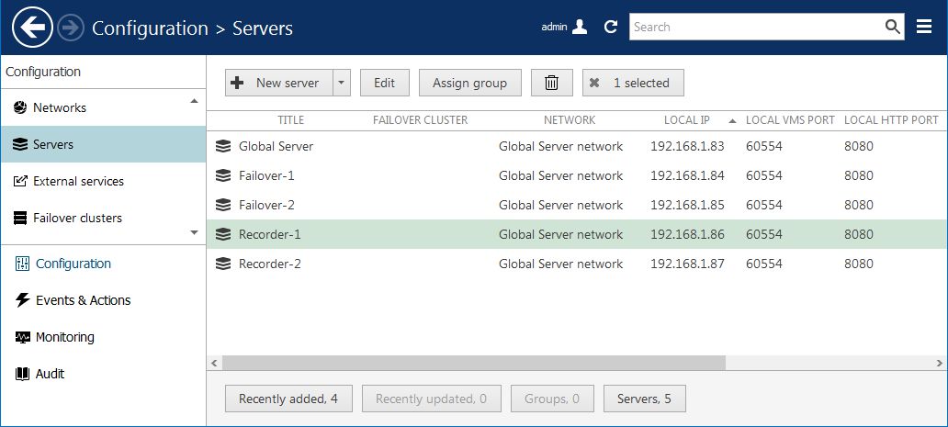Screen dimensions: 948x427
Task: Toggle sort on LOCAL IP column arrow
Action: point(732,121)
